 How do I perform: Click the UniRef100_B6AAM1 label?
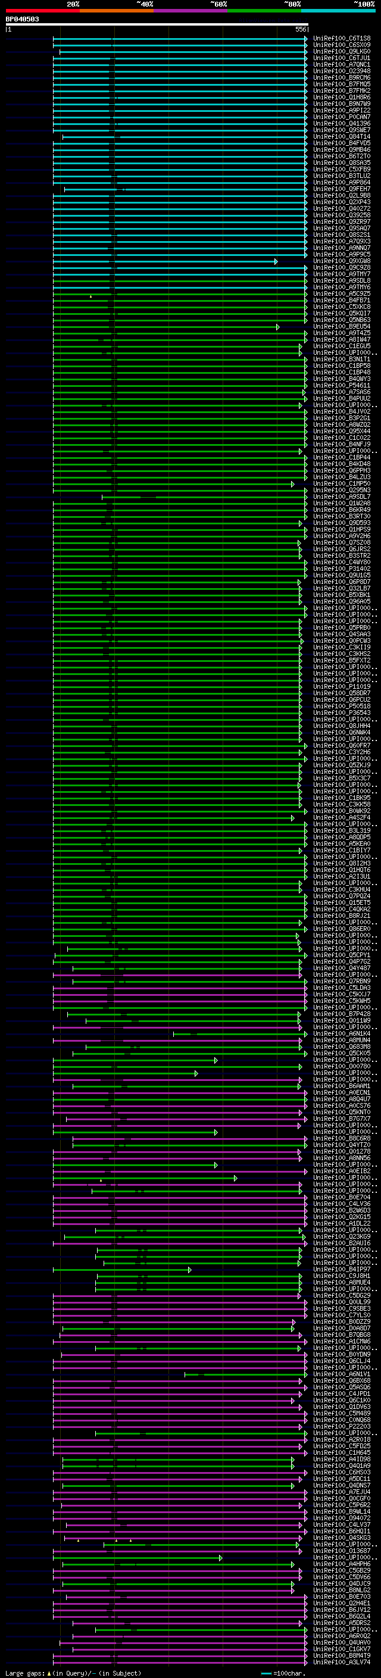[x=342, y=1086]
